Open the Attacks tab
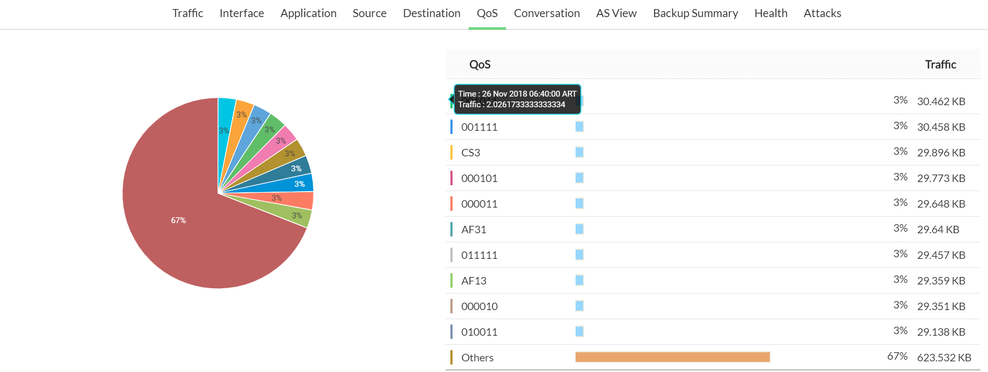 pyautogui.click(x=822, y=13)
